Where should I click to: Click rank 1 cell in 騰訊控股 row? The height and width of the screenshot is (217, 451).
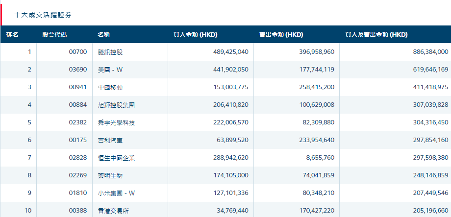click(x=29, y=52)
